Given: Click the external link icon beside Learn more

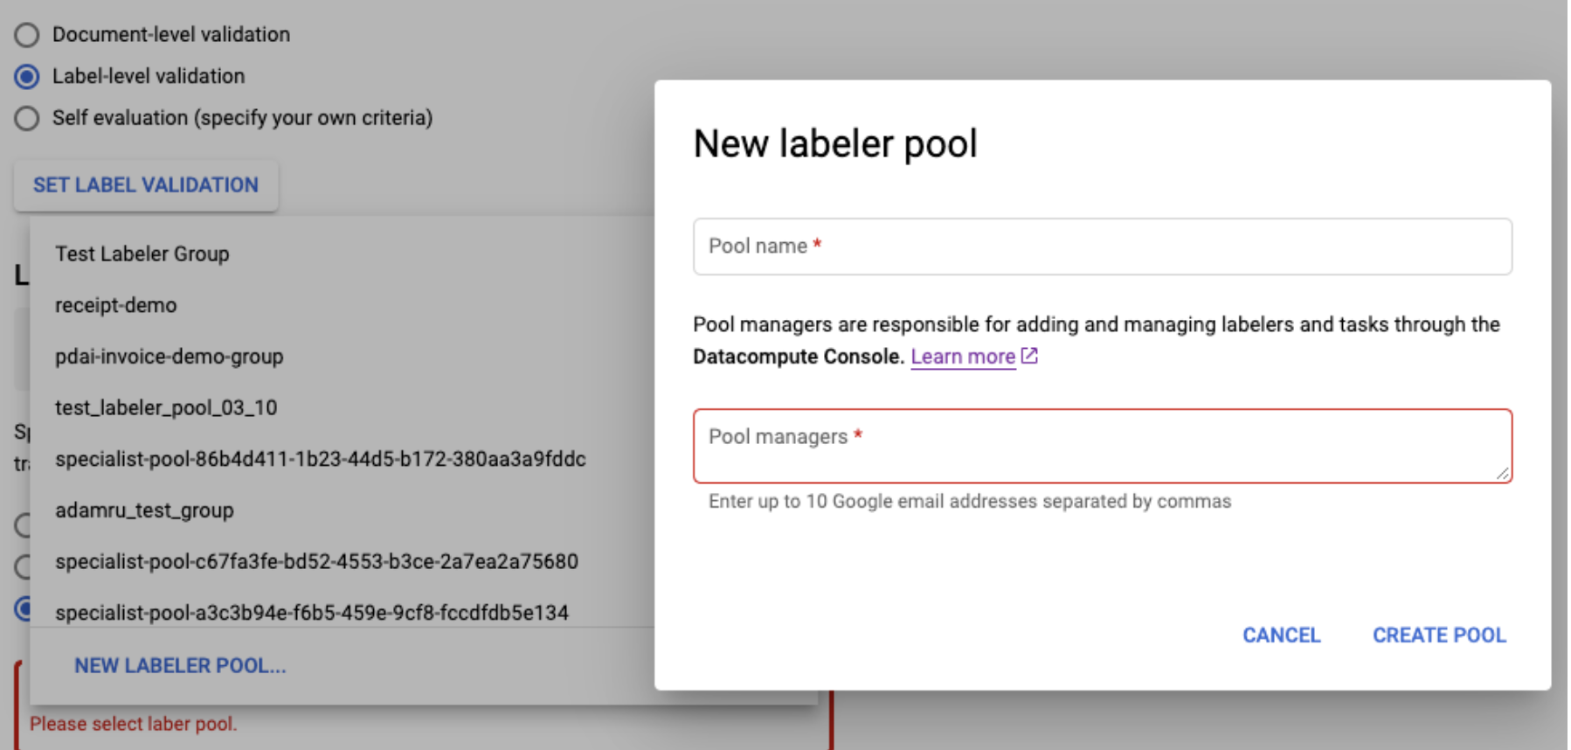Looking at the screenshot, I should 1029,356.
